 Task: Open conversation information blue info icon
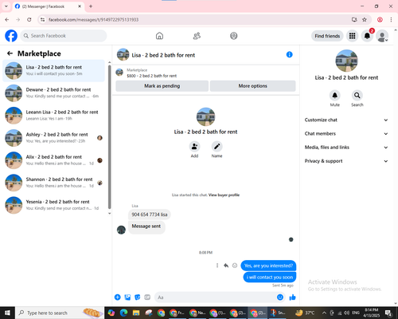click(x=290, y=54)
